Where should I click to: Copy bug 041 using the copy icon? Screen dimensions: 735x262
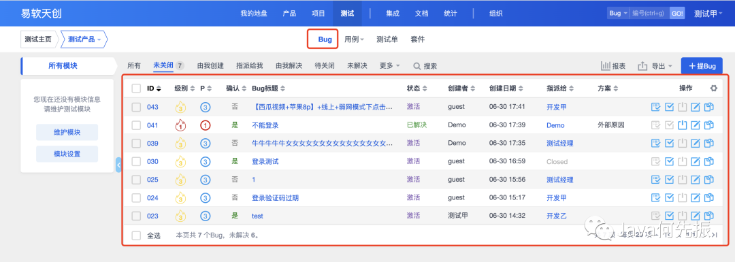(708, 125)
